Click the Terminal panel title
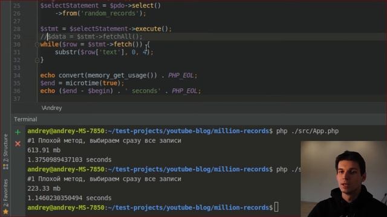387x217 pixels. tap(25, 119)
